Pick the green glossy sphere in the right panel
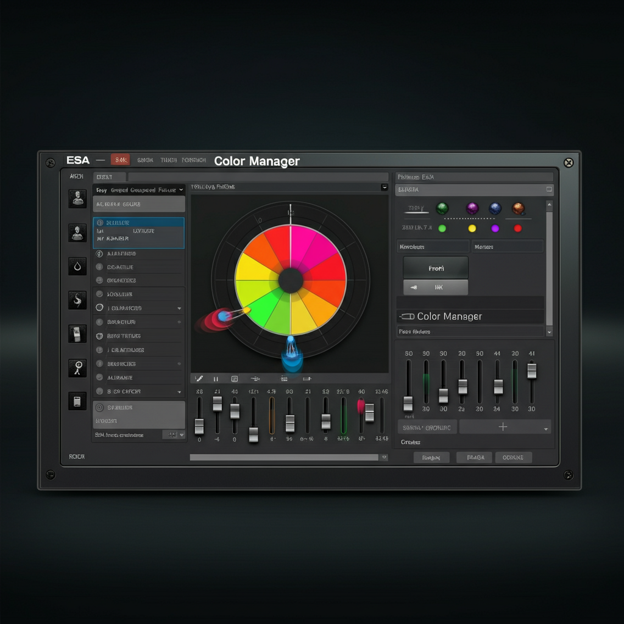 point(442,208)
